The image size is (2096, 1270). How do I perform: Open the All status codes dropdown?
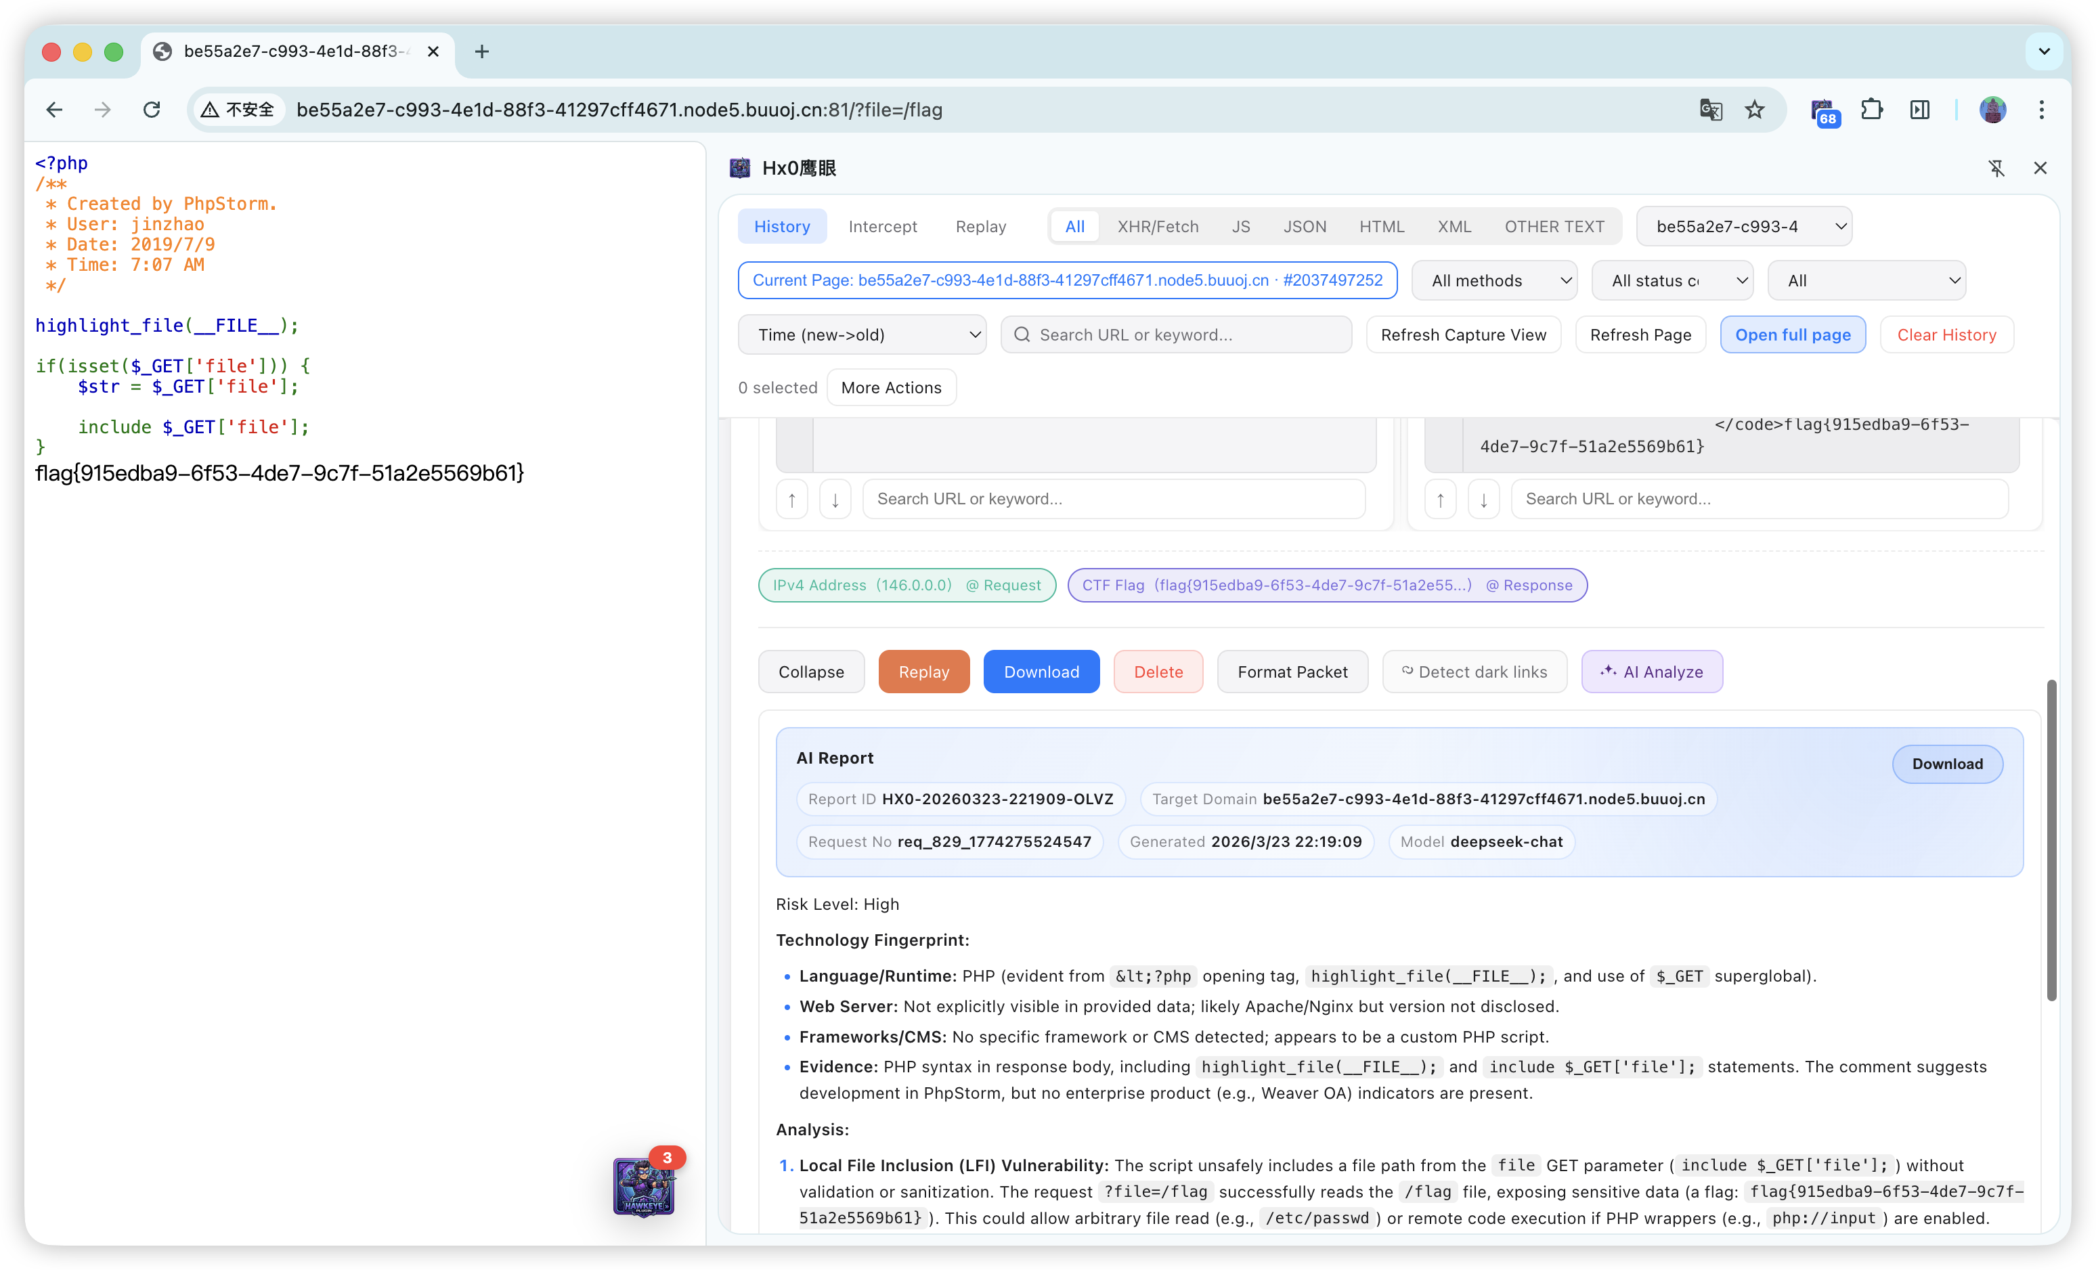1672,281
